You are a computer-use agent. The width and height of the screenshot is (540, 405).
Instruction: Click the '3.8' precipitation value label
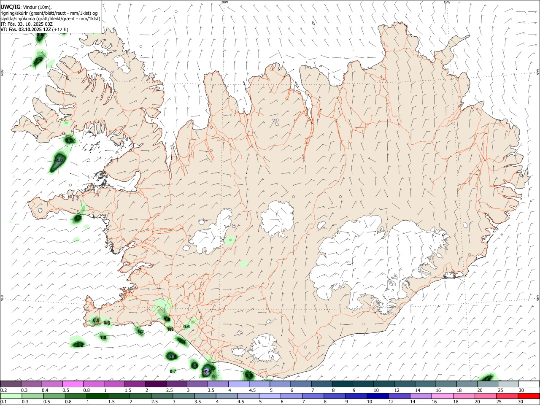coord(173,357)
